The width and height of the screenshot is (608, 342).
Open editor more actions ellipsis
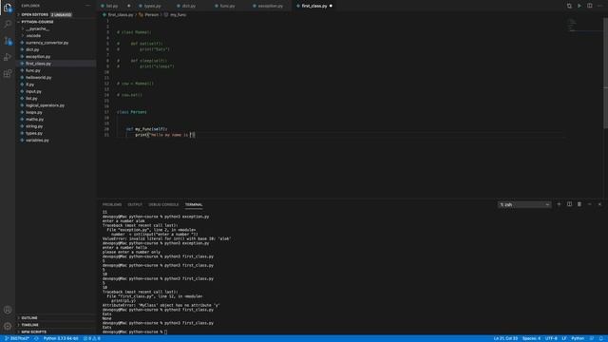[599, 6]
